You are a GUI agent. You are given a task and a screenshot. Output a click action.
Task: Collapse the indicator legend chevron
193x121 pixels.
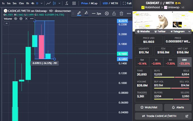tap(7, 23)
